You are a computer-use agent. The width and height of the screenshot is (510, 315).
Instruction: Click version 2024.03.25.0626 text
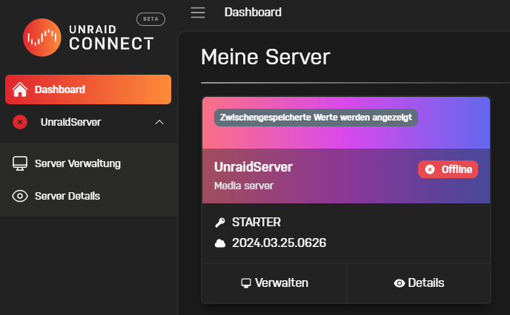click(279, 243)
